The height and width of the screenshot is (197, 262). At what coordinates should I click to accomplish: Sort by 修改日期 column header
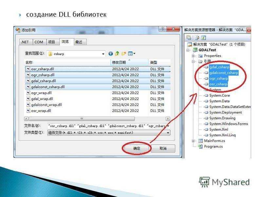click(129, 62)
